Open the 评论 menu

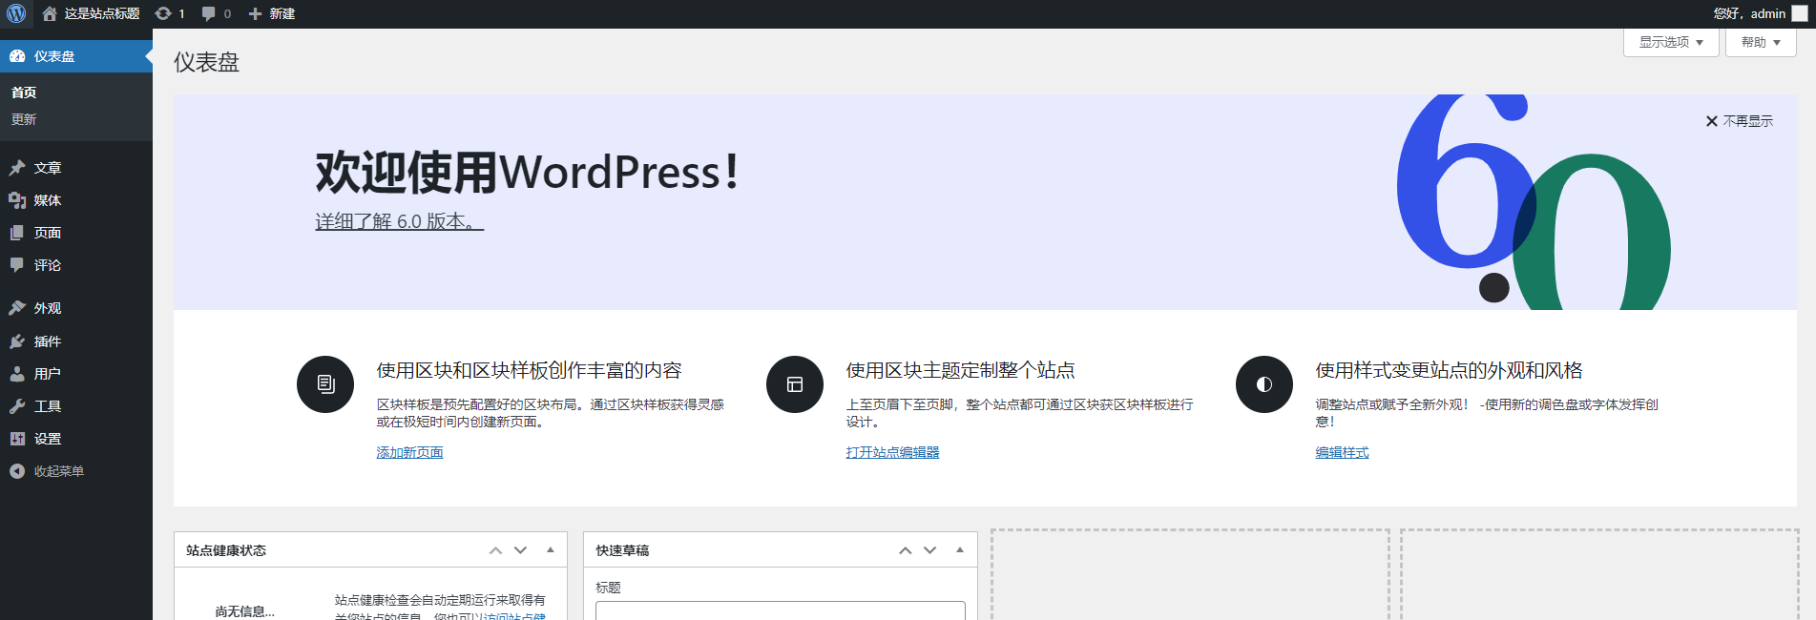(x=76, y=265)
